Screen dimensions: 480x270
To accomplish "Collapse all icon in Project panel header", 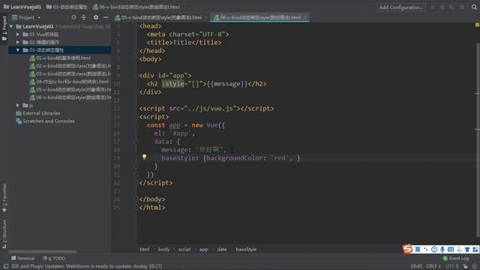I will click(x=83, y=17).
